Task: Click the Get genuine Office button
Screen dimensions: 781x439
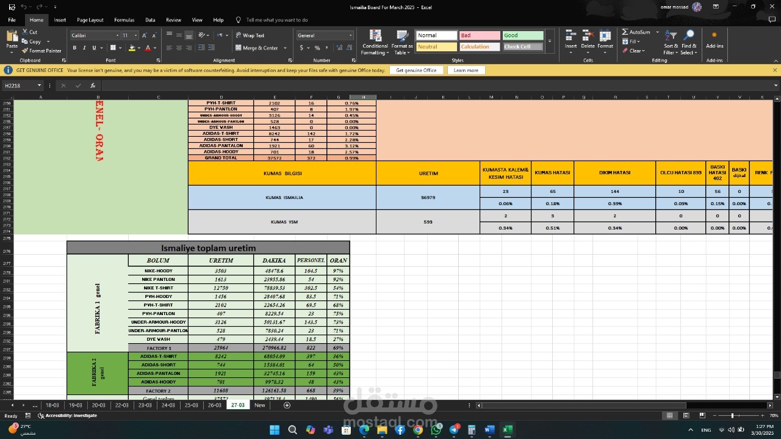Action: point(416,70)
